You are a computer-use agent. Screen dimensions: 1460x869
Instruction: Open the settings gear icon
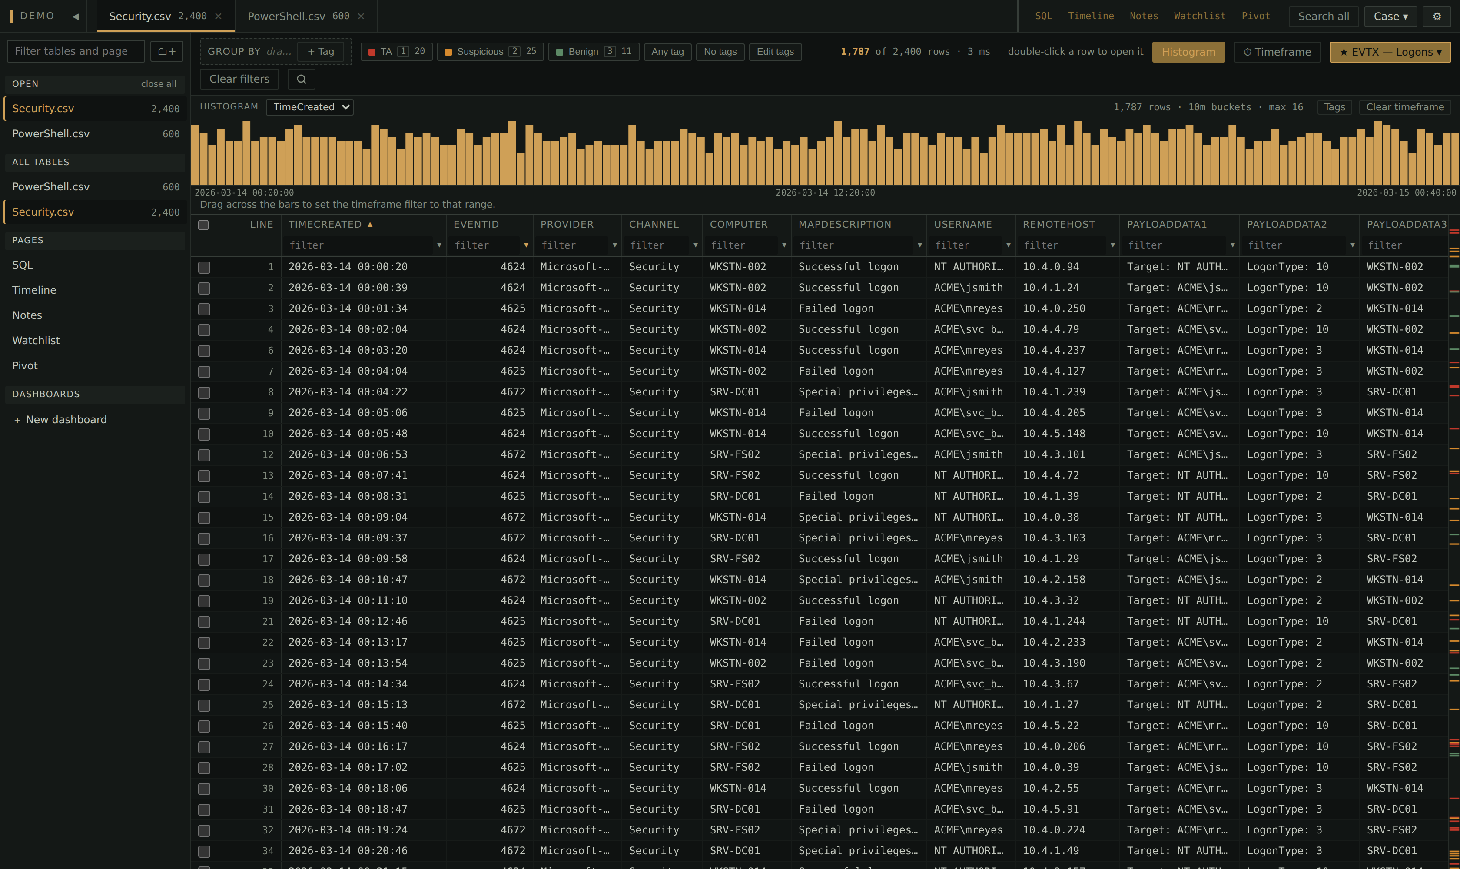pyautogui.click(x=1437, y=17)
